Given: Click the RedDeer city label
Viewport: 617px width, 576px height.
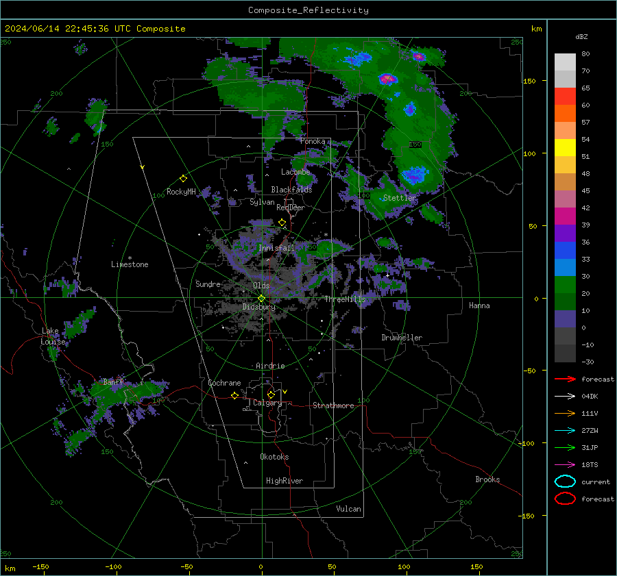Looking at the screenshot, I should click(x=291, y=208).
